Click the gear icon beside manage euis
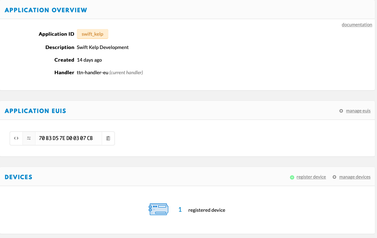The width and height of the screenshot is (377, 238). 341,111
